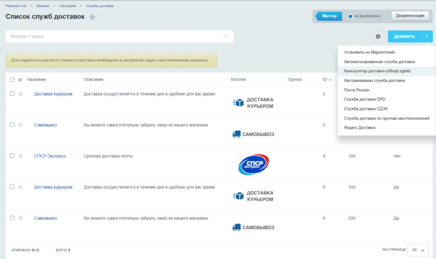
Task: Check the box for Доставка курьером ID 5
Action: 13,186
